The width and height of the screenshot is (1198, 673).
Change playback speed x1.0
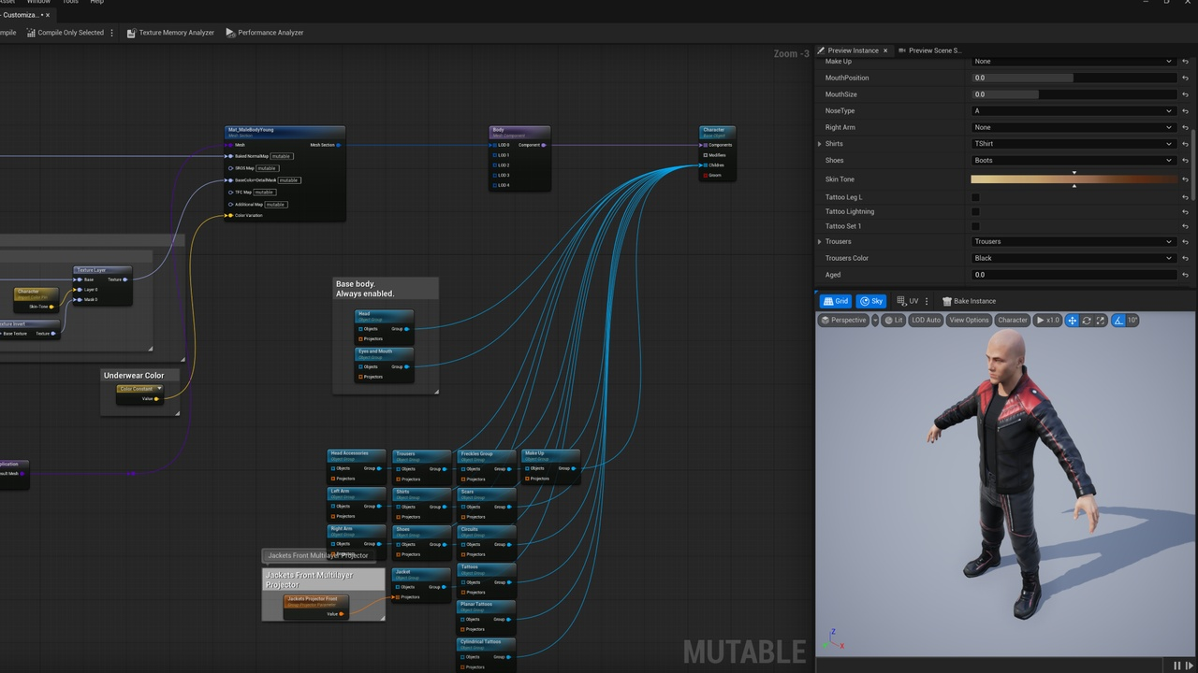1047,320
